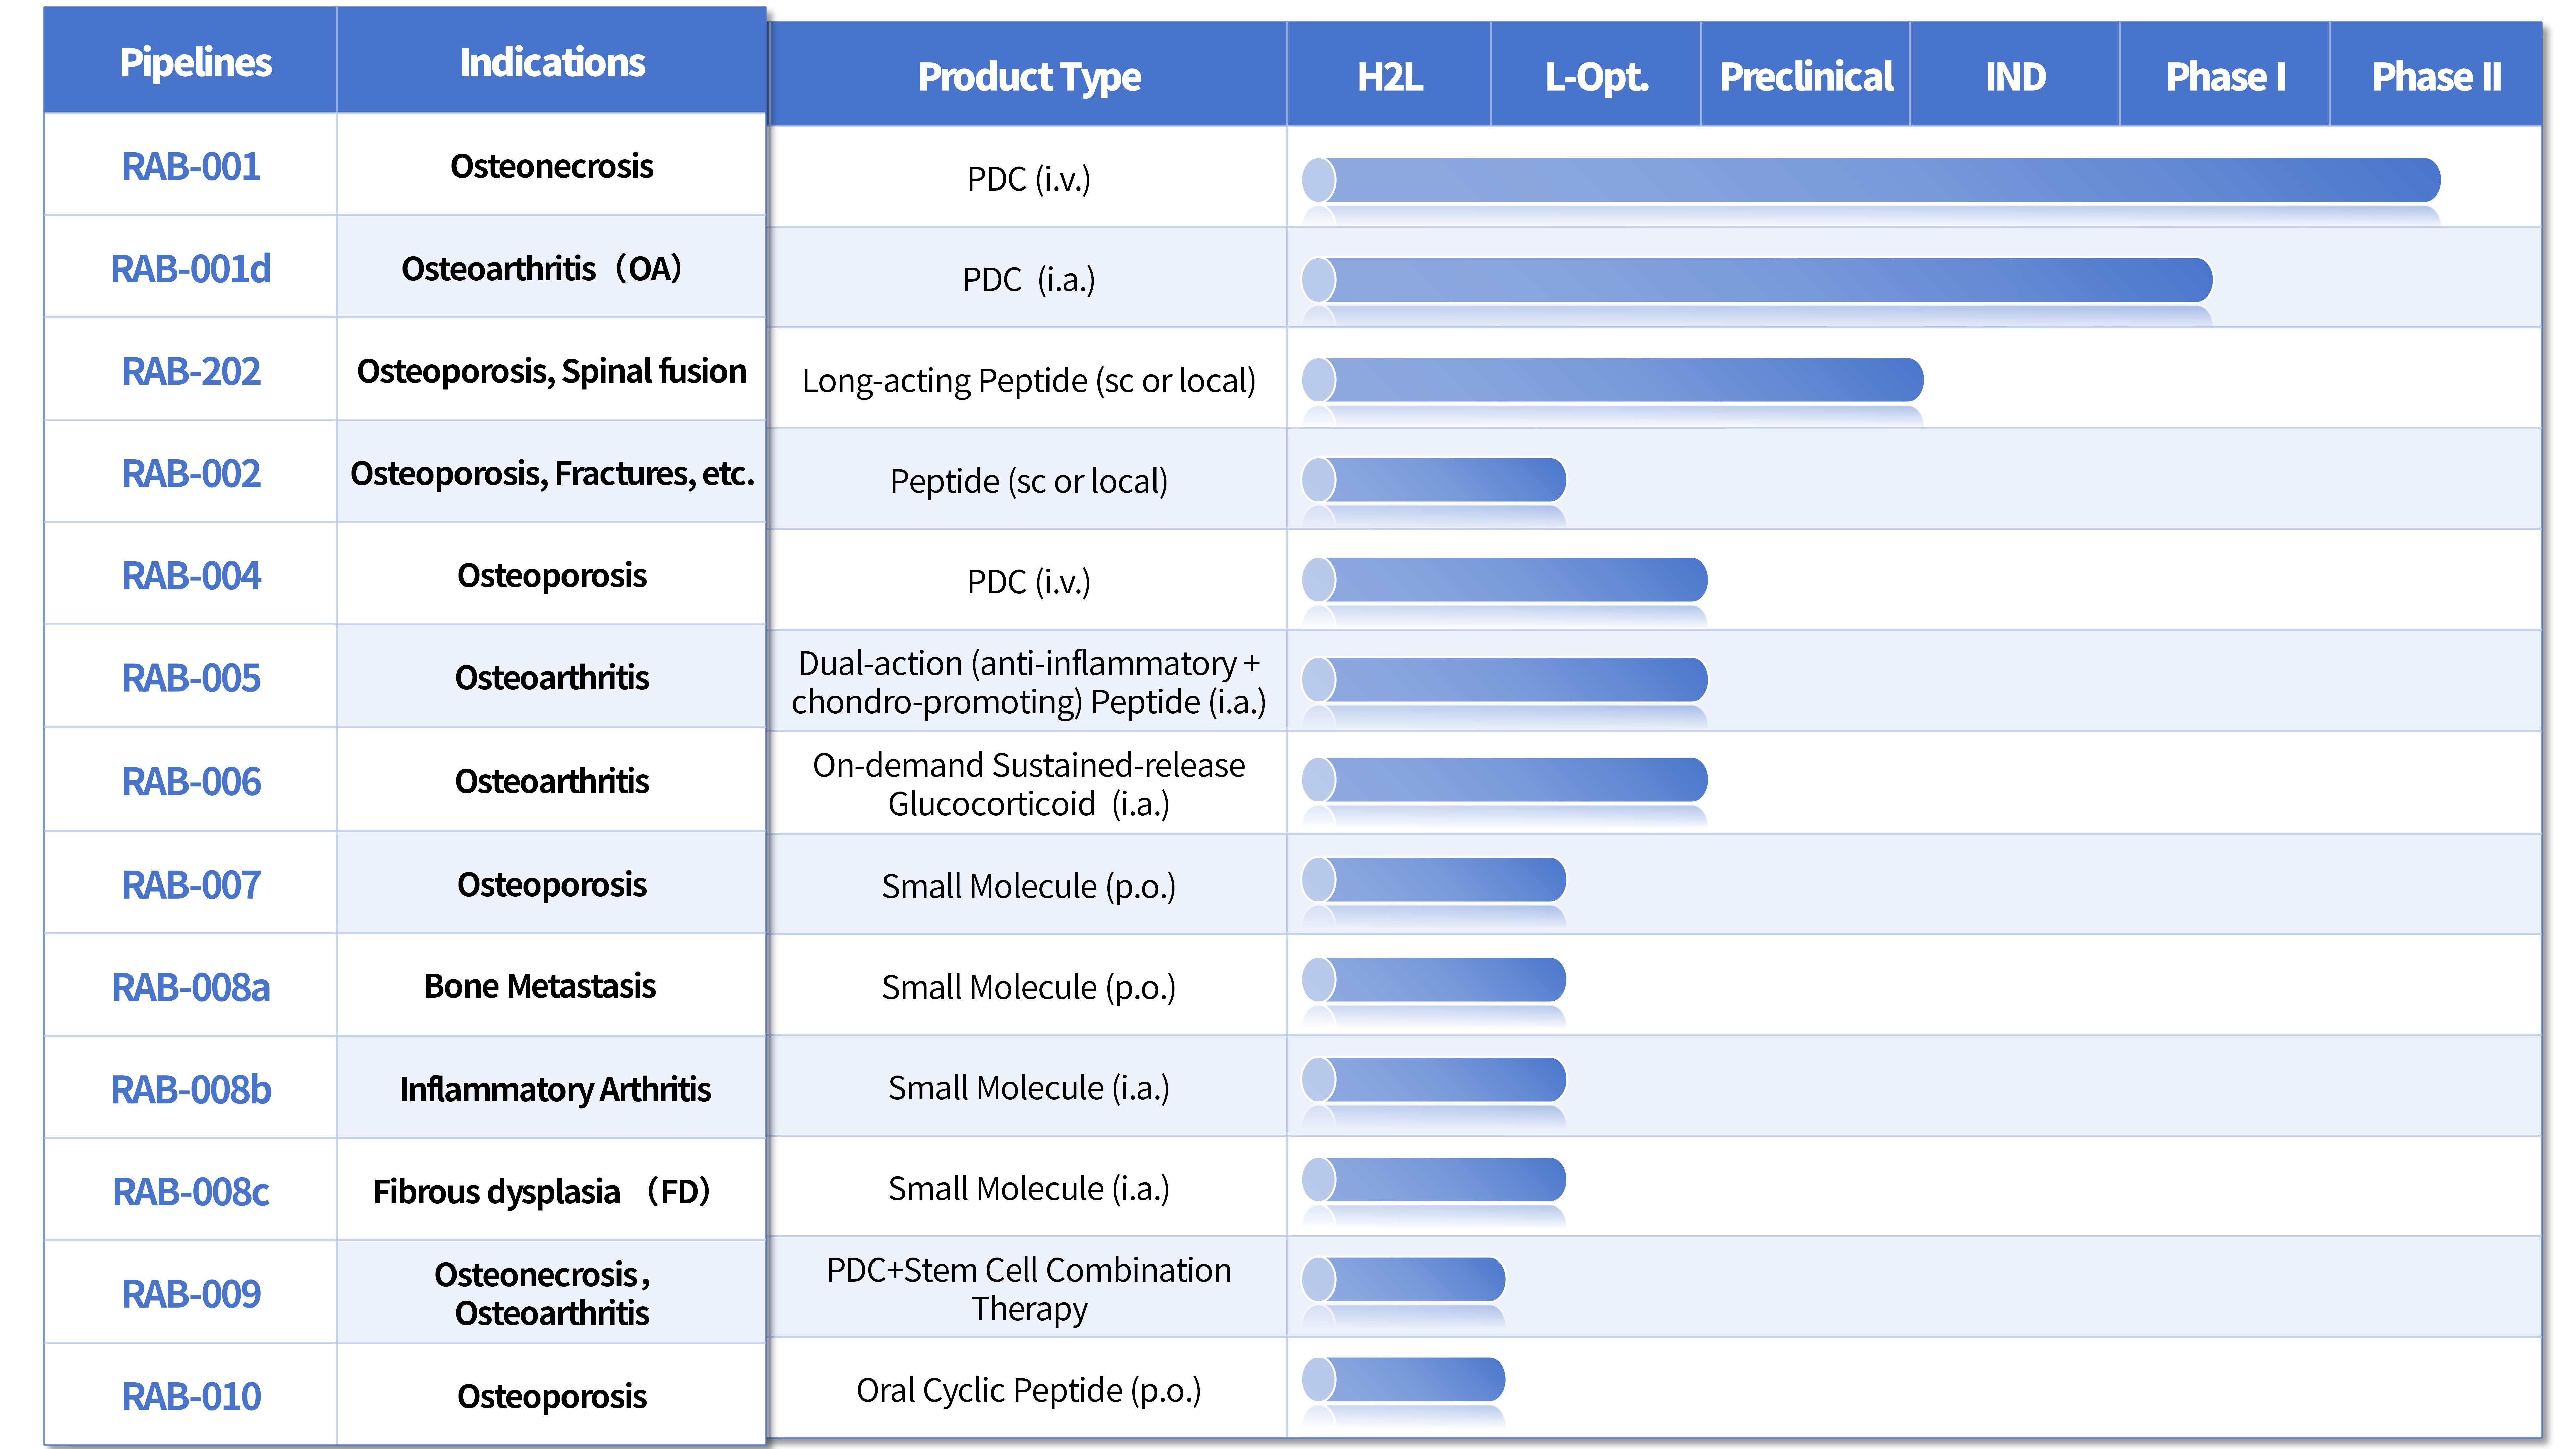2576x1449 pixels.
Task: Select the Osteoporosis indication in RAB-007 row
Action: [x=552, y=885]
